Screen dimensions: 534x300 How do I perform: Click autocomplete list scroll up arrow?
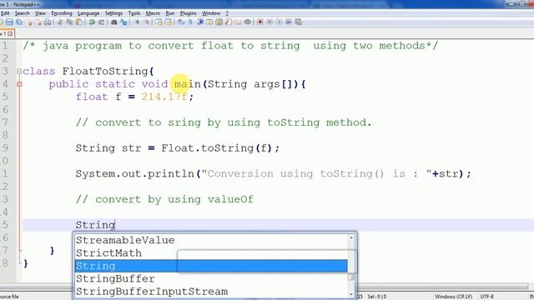(351, 237)
